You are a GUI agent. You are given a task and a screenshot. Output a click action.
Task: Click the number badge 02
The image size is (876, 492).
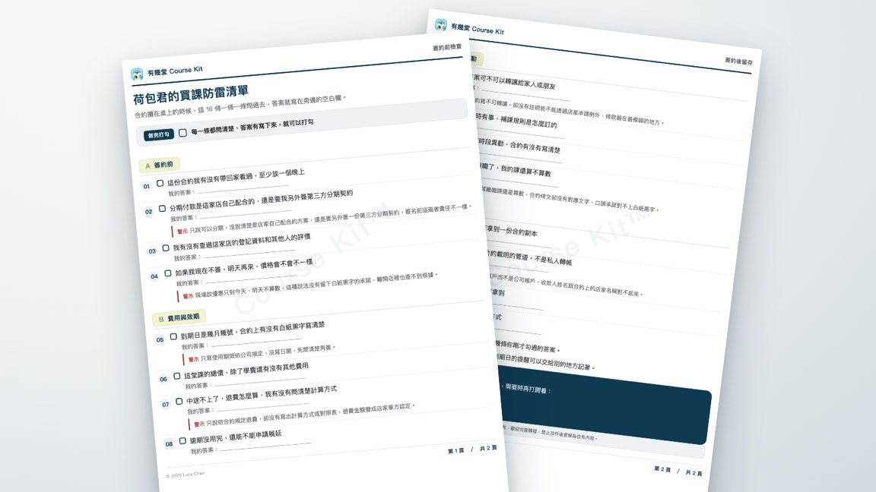pyautogui.click(x=148, y=211)
